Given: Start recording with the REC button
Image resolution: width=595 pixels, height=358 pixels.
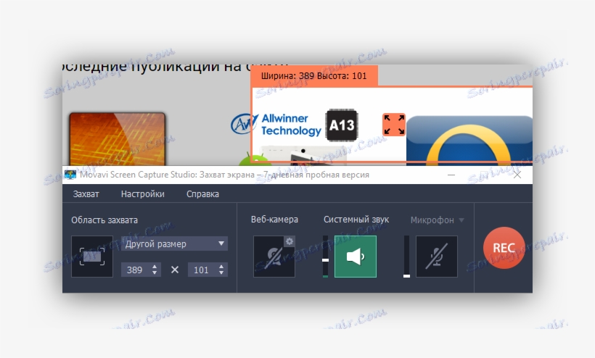Looking at the screenshot, I should coord(504,248).
